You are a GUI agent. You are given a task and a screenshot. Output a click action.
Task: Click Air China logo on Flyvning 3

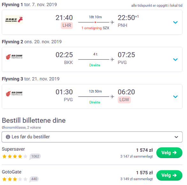click(x=14, y=94)
